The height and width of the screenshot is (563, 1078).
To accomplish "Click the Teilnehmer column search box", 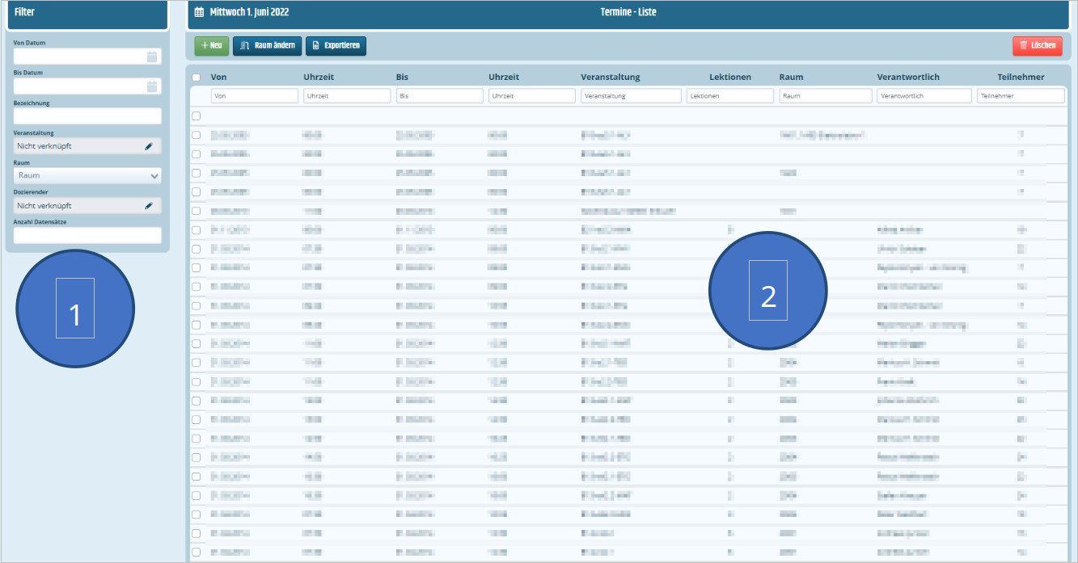I will click(x=1021, y=95).
